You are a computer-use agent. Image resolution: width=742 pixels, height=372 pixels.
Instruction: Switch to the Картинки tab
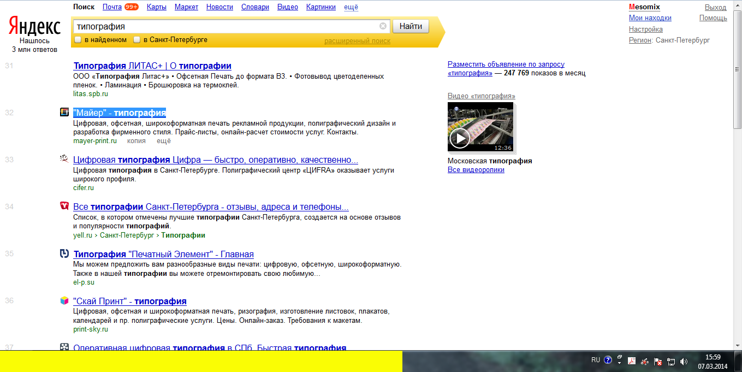pyautogui.click(x=322, y=7)
